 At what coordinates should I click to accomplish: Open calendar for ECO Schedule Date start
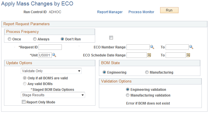click(149, 55)
